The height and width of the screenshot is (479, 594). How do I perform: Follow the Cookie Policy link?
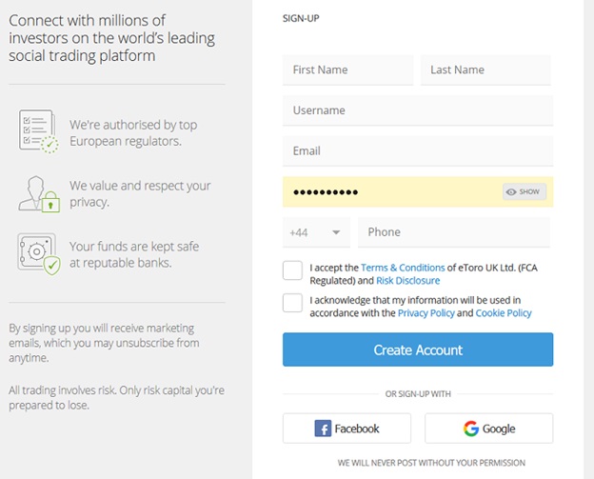(504, 313)
